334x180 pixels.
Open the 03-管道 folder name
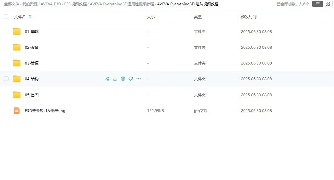click(x=32, y=63)
